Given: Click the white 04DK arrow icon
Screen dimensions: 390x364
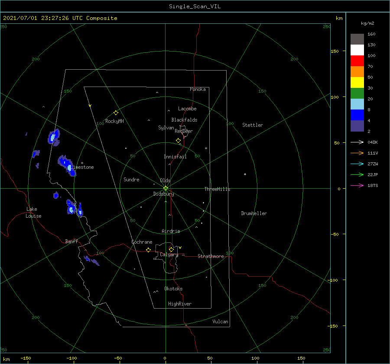Looking at the screenshot, I should (357, 142).
